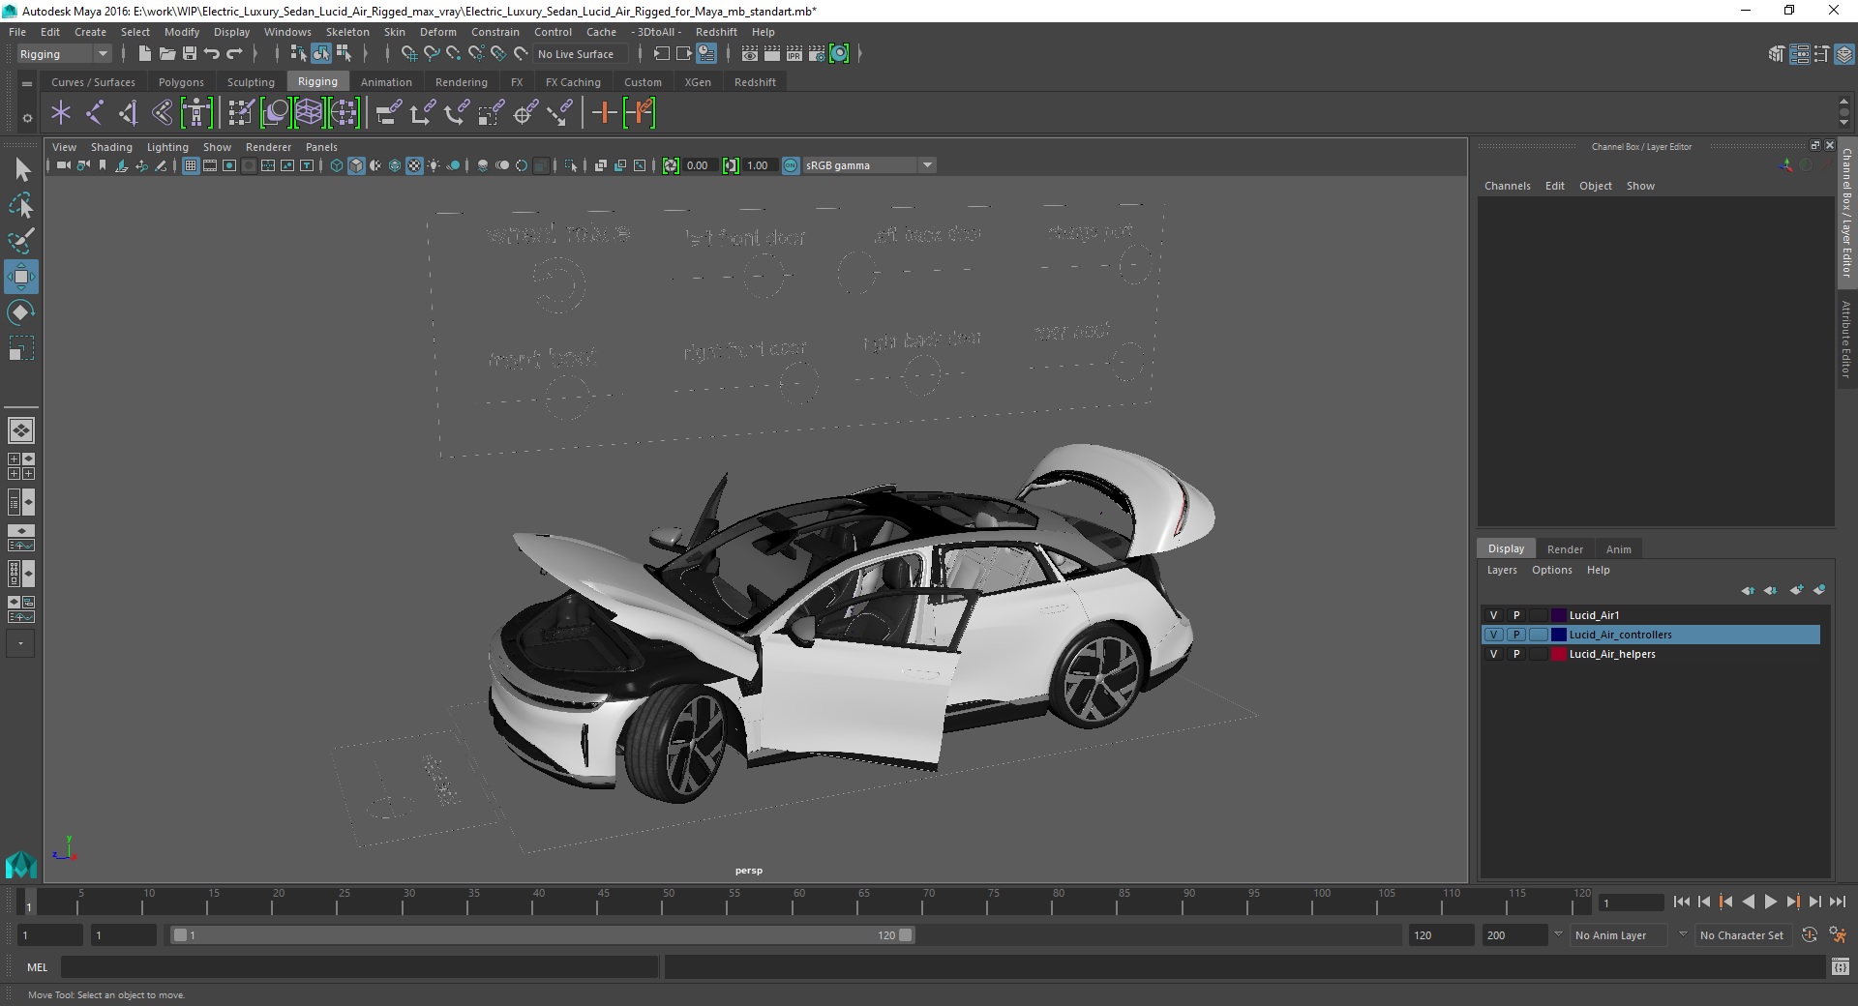
Task: Open a scene using the folder icon
Action: pyautogui.click(x=166, y=54)
